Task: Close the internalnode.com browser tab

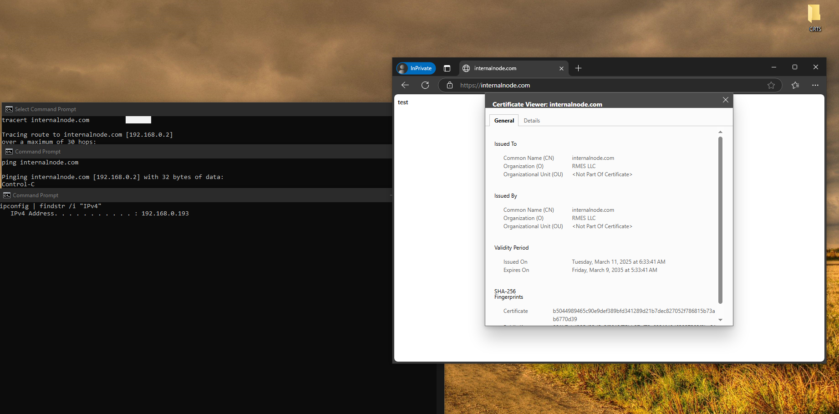Action: coord(561,68)
